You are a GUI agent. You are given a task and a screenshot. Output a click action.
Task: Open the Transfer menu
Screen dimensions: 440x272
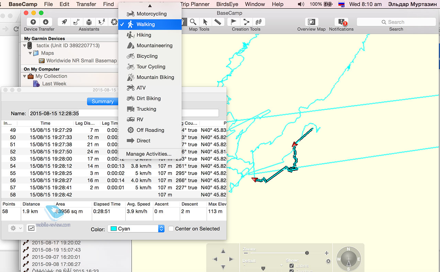pyautogui.click(x=86, y=4)
